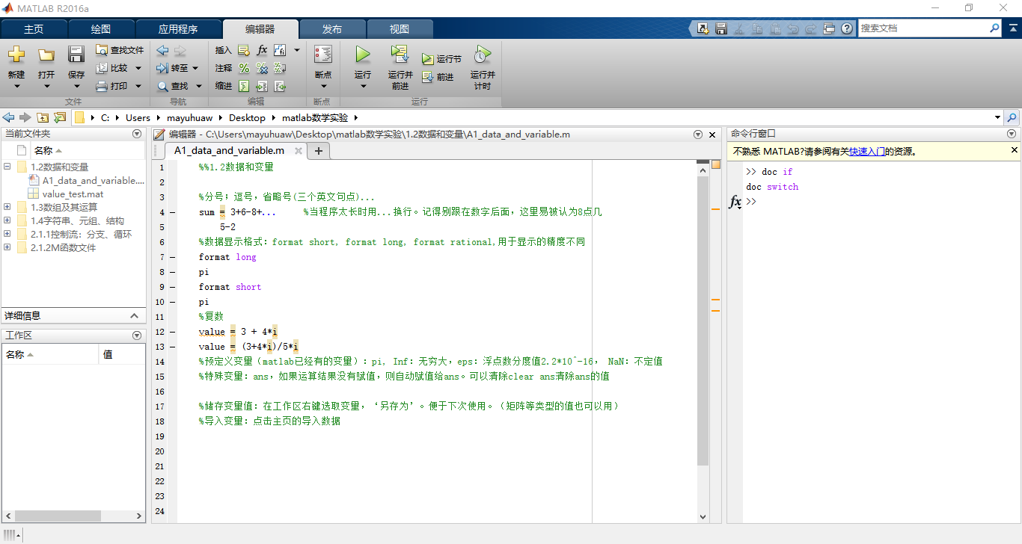Switch to the 视图 tab
This screenshot has height=544, width=1022.
click(x=400, y=29)
